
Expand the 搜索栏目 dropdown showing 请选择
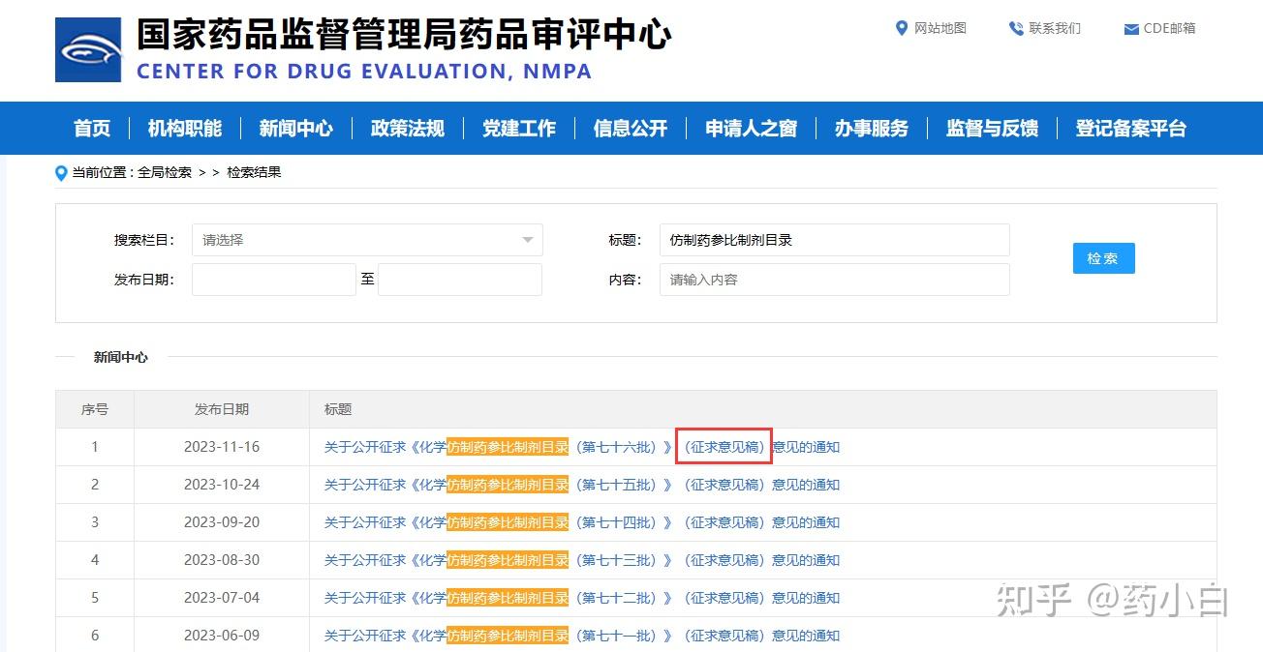coord(366,239)
